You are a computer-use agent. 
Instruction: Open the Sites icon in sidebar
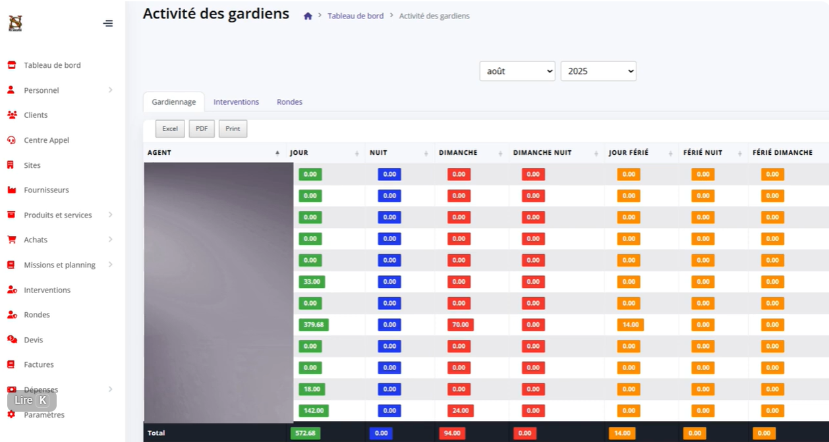(11, 165)
